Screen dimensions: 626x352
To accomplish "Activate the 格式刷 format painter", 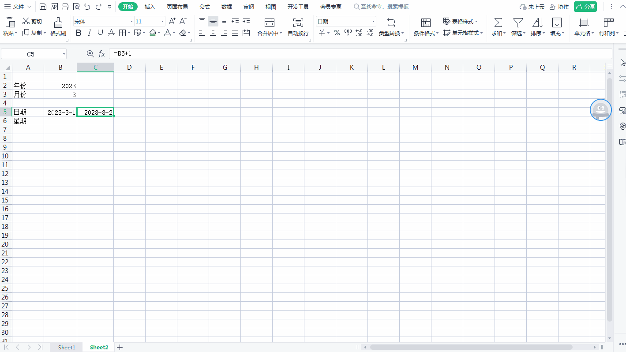I will pyautogui.click(x=58, y=26).
